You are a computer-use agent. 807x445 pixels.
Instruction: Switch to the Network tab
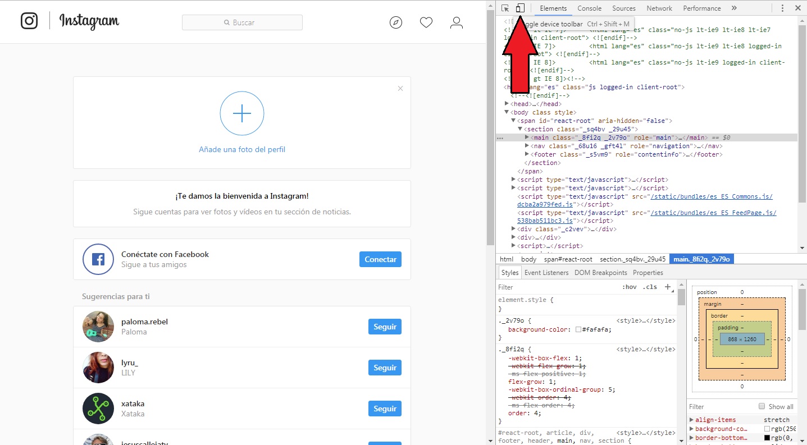point(659,8)
